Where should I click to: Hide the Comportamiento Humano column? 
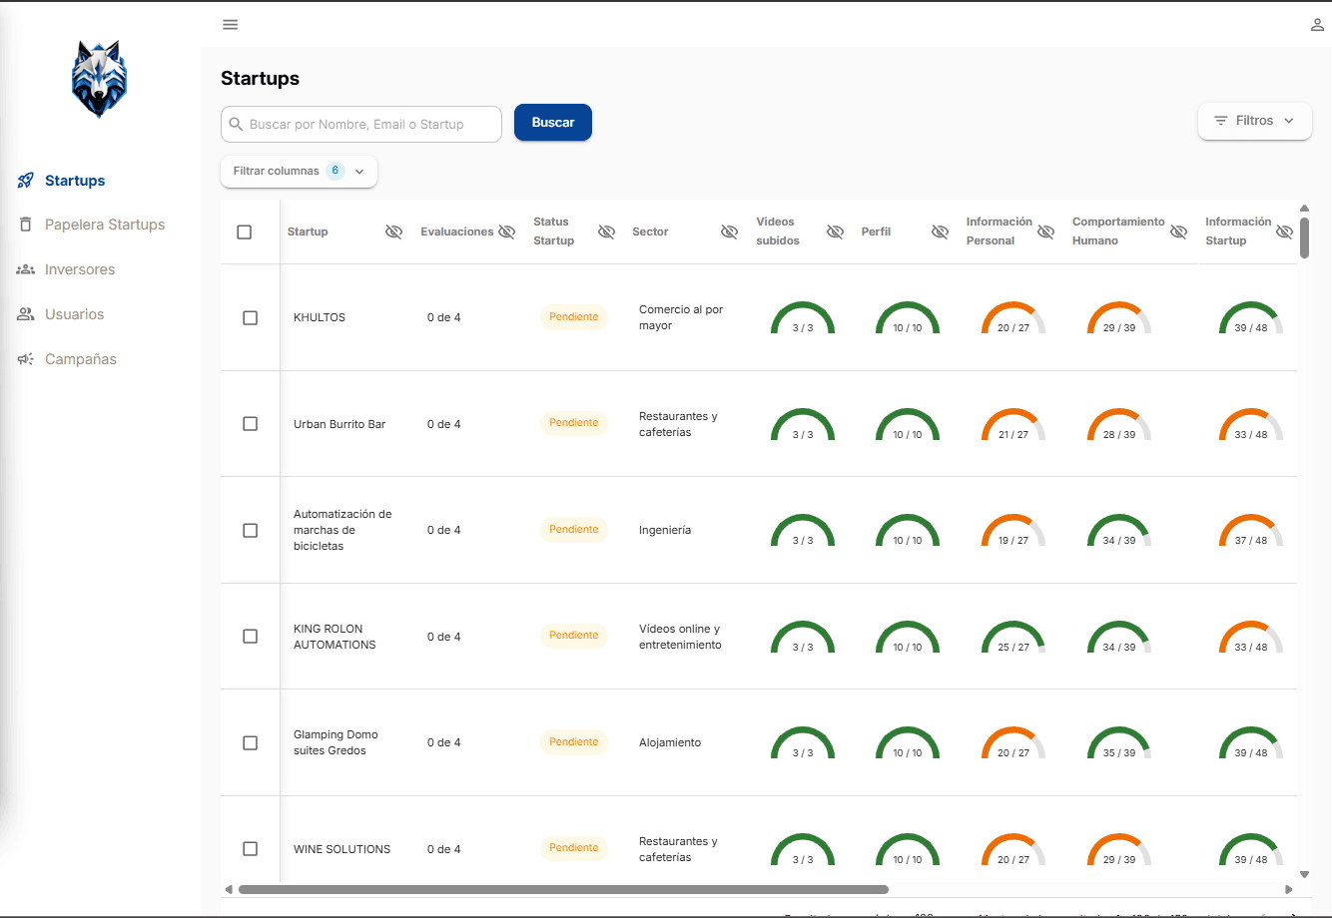(x=1178, y=231)
